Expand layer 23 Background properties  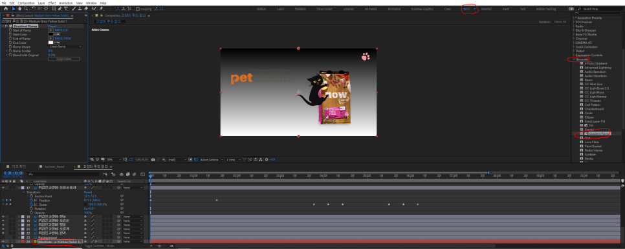tap(19, 237)
